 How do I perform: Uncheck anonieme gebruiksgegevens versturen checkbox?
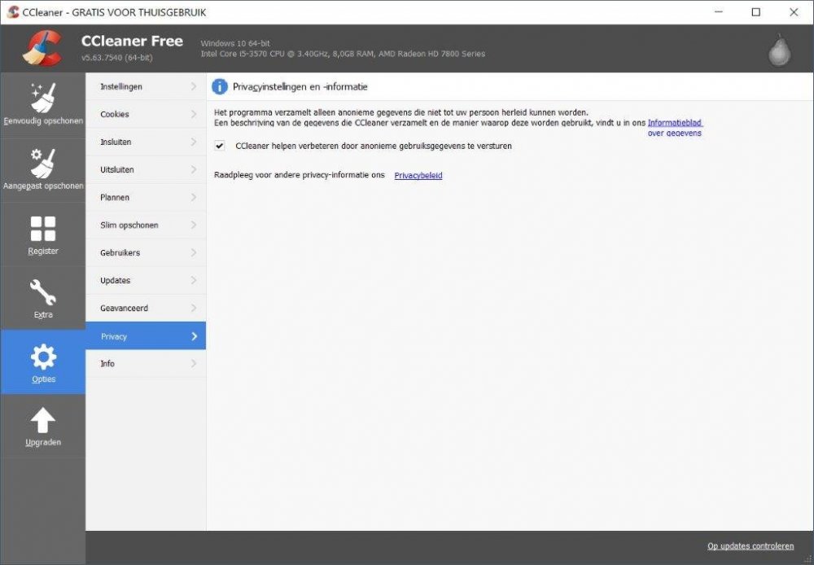click(220, 146)
